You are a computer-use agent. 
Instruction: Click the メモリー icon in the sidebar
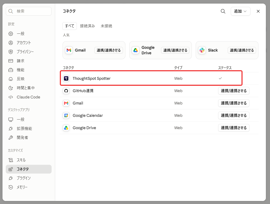coord(11,187)
